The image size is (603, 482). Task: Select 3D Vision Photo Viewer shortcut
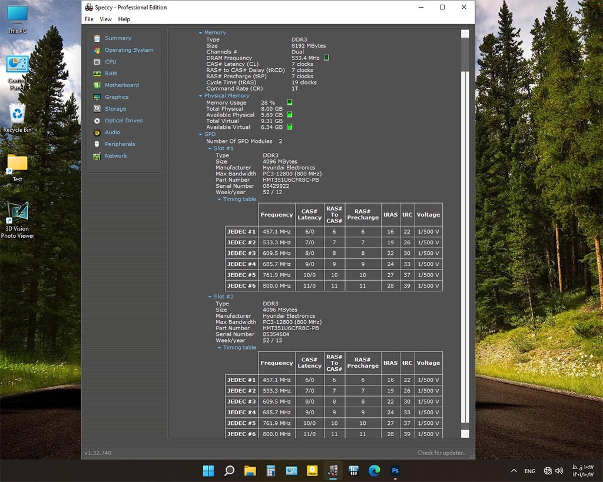pyautogui.click(x=17, y=220)
